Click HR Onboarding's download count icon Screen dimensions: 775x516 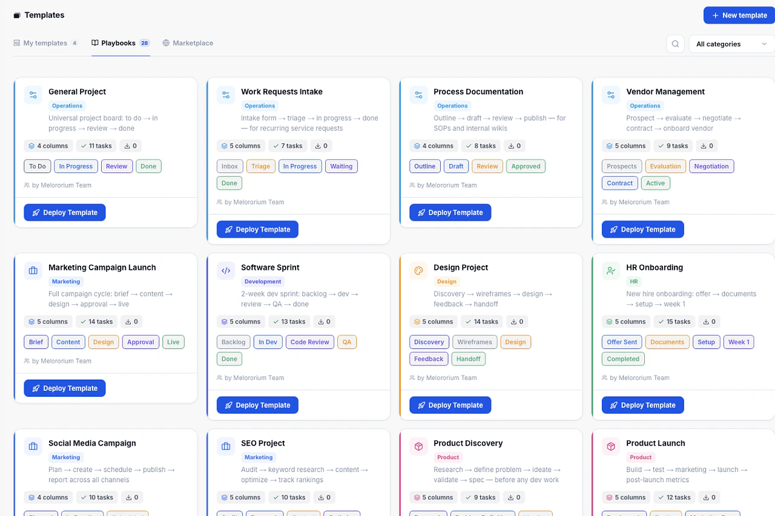pos(705,322)
